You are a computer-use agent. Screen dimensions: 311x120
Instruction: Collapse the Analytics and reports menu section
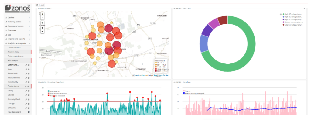pyautogui.click(x=17, y=43)
